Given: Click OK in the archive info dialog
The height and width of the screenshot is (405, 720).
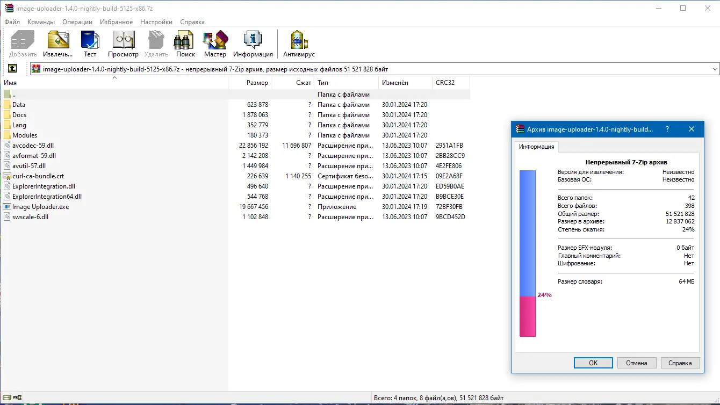Looking at the screenshot, I should click(593, 363).
